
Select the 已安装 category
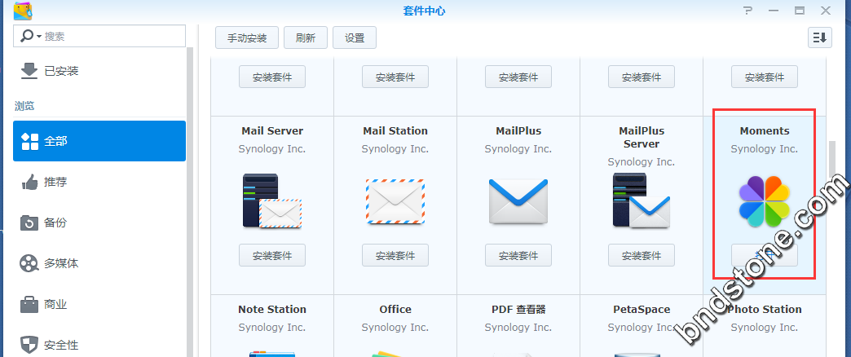[x=99, y=71]
